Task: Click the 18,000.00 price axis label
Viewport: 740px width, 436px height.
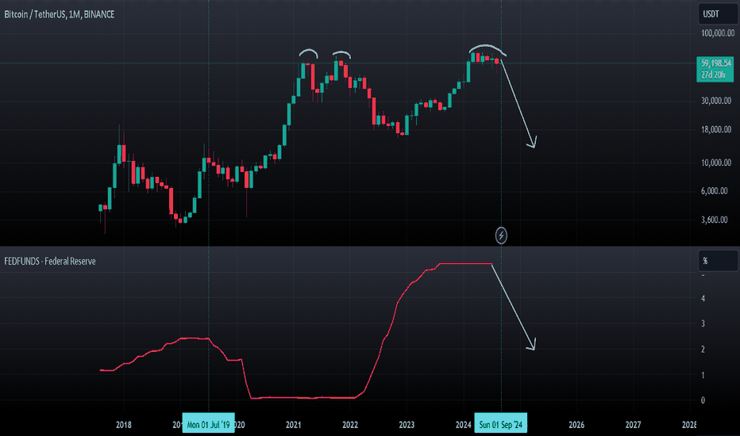Action: point(716,130)
